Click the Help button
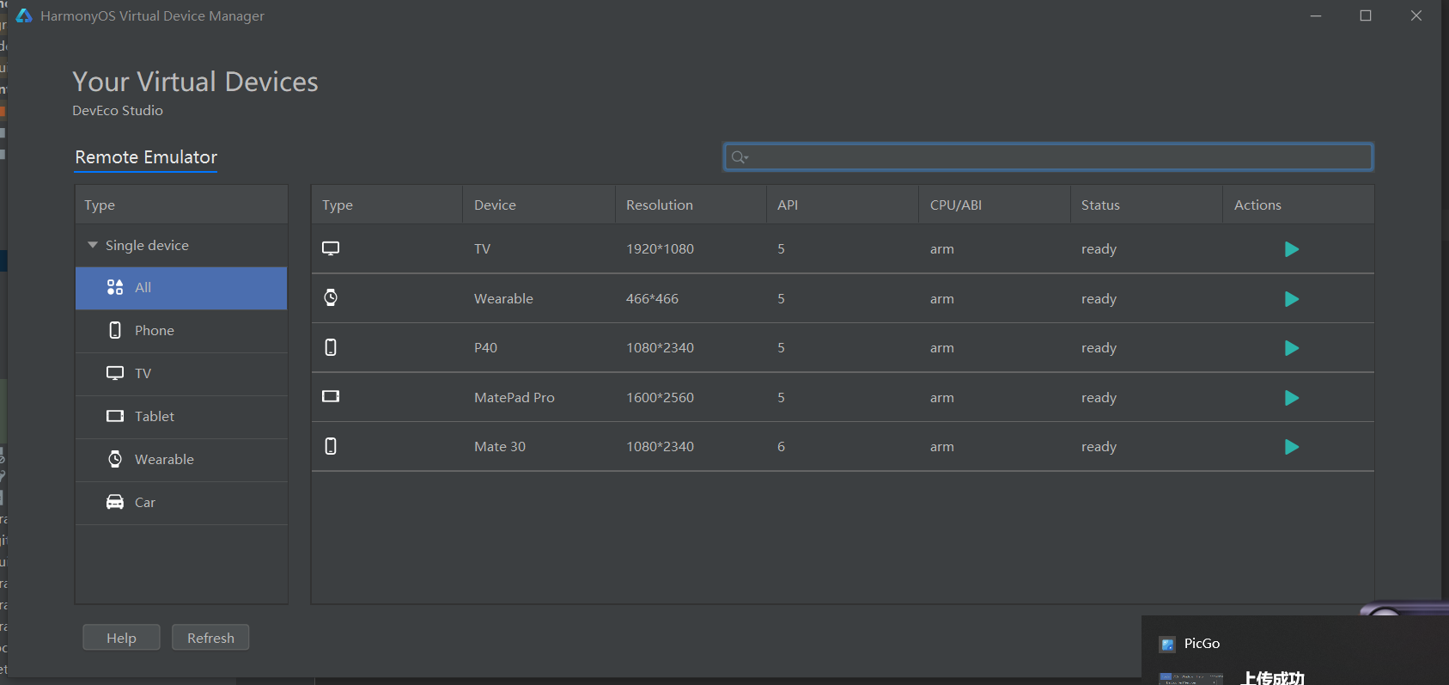Screen dimensions: 1449x685 (121, 638)
